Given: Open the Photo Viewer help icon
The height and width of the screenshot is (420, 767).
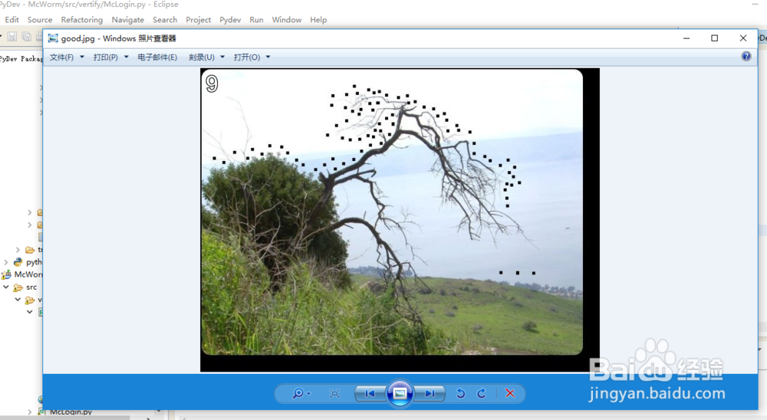Looking at the screenshot, I should point(746,57).
